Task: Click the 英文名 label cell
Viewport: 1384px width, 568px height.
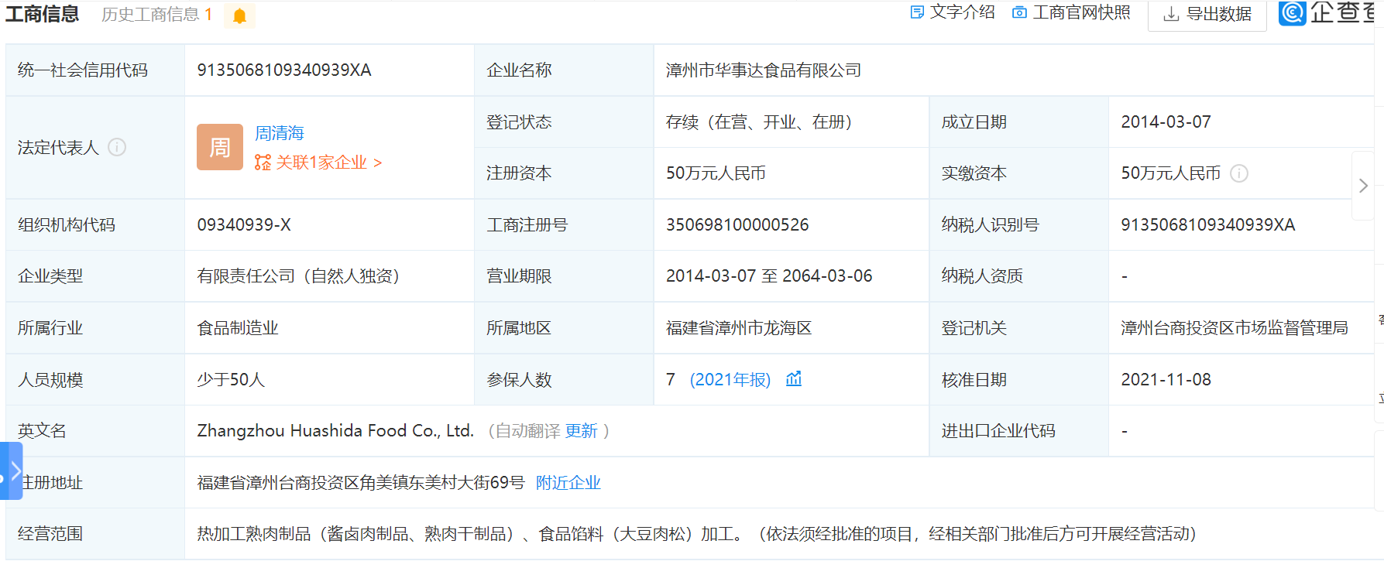Action: [95, 431]
